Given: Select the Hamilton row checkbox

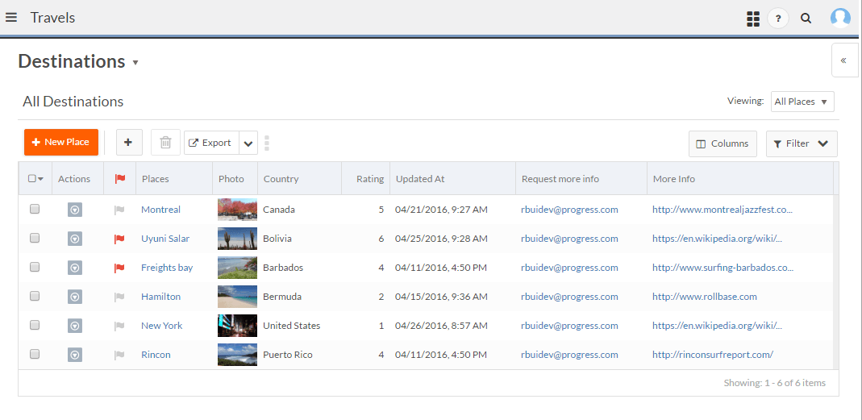Looking at the screenshot, I should point(35,297).
